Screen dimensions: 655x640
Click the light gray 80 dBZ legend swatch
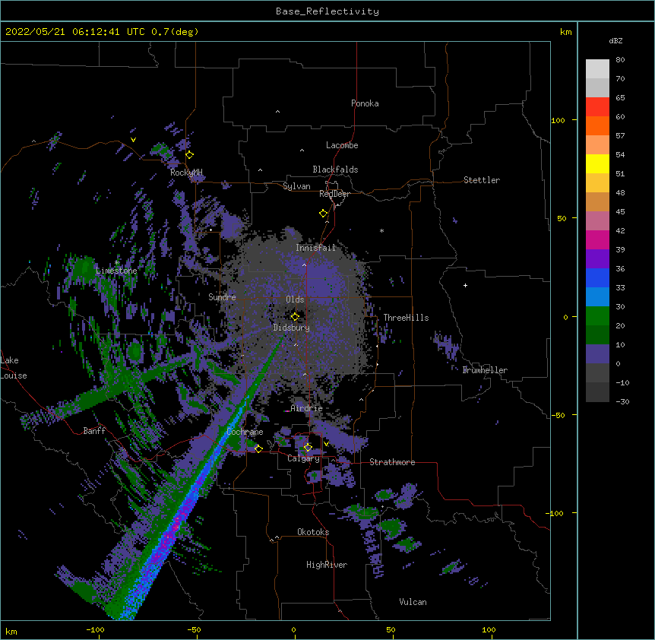pos(597,69)
